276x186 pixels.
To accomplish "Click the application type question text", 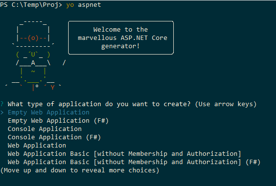I will (x=99, y=104).
